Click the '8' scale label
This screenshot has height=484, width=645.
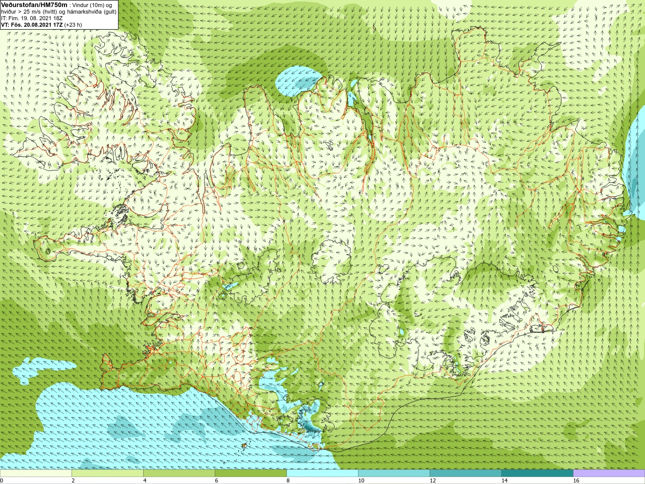point(288,480)
